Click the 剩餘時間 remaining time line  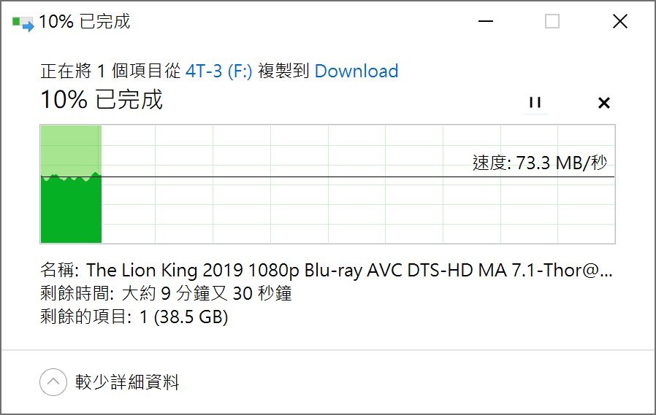pos(166,293)
